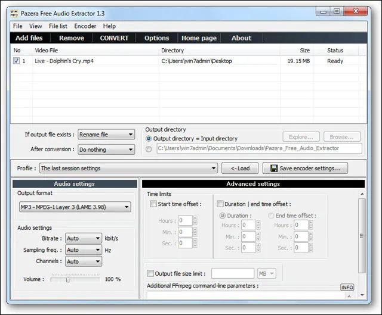Select the Duration radio button

(222, 216)
